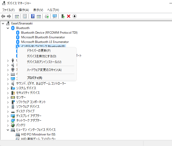Click the Device Manager title bar icon
Screen dimensions: 172x146
pyautogui.click(x=4, y=3)
